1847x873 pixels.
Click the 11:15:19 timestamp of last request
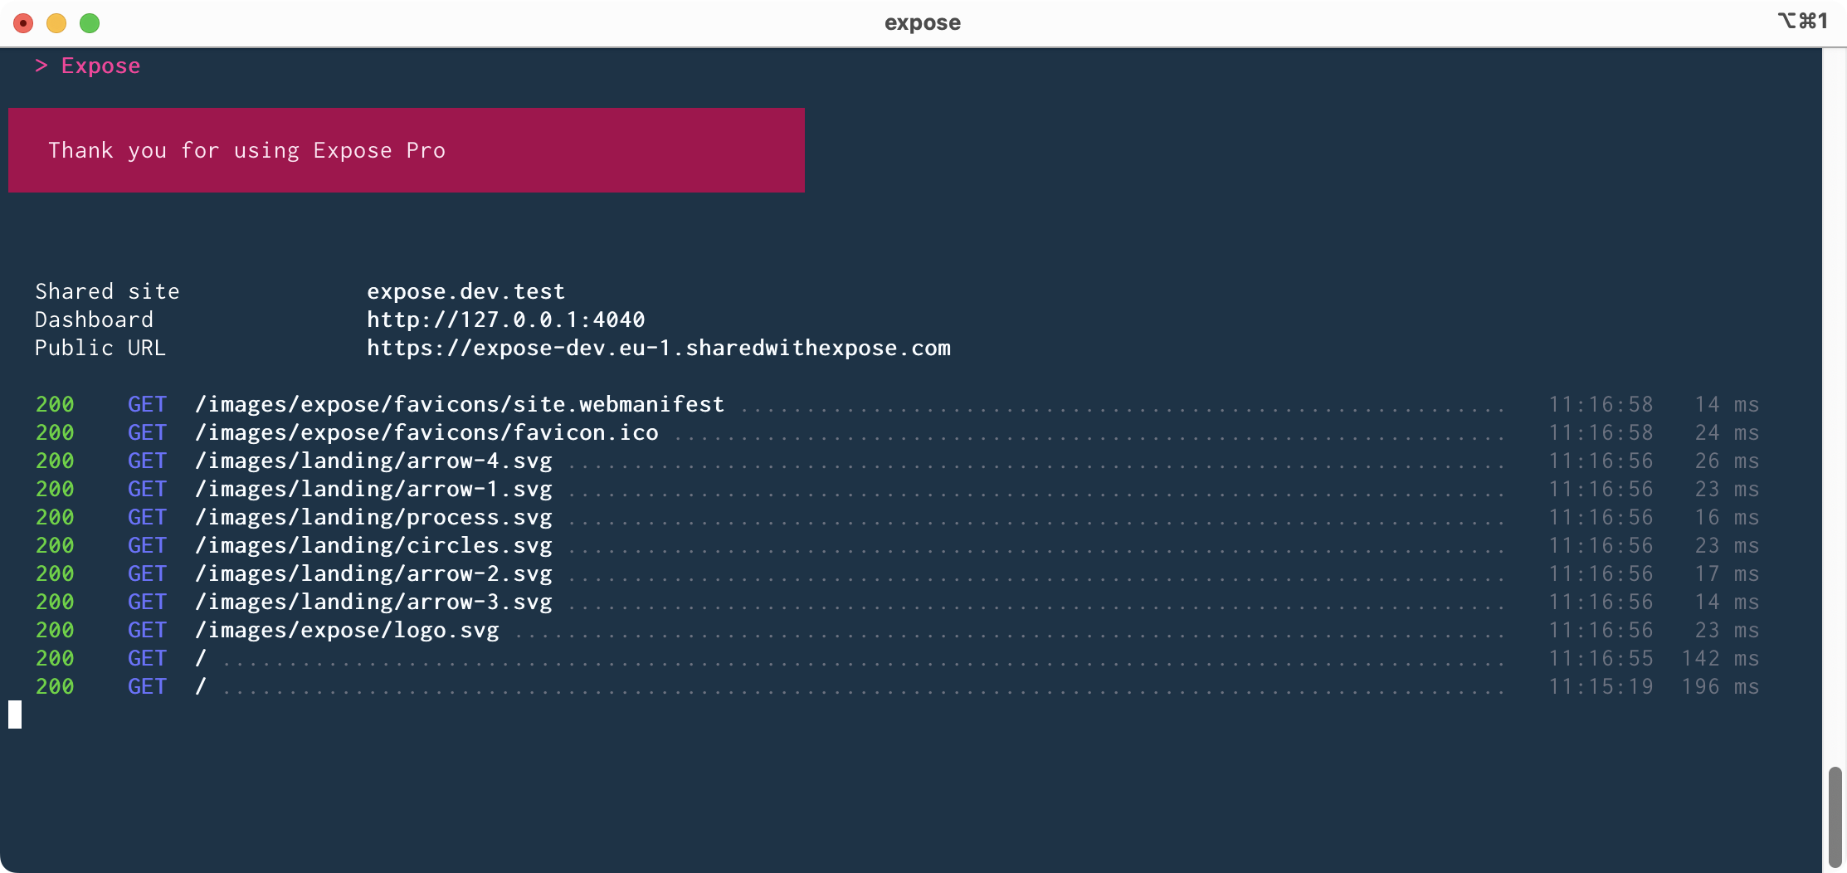(x=1601, y=686)
